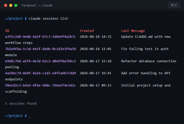Click the timestamp 2026-08-17 09:23
184x124 pixels.
pos(96,85)
